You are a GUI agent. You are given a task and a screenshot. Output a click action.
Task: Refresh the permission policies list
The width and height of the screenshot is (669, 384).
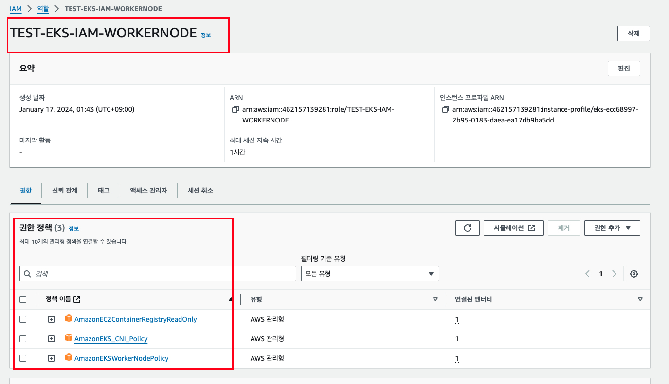[468, 228]
